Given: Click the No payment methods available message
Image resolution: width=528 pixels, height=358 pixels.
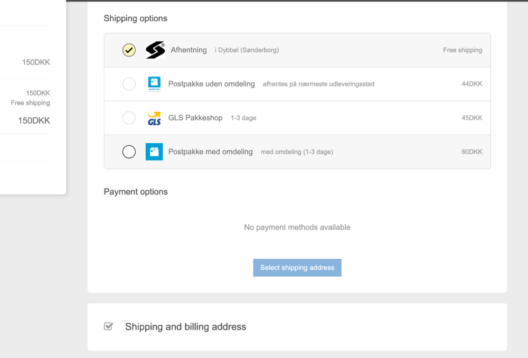Looking at the screenshot, I should pyautogui.click(x=297, y=227).
